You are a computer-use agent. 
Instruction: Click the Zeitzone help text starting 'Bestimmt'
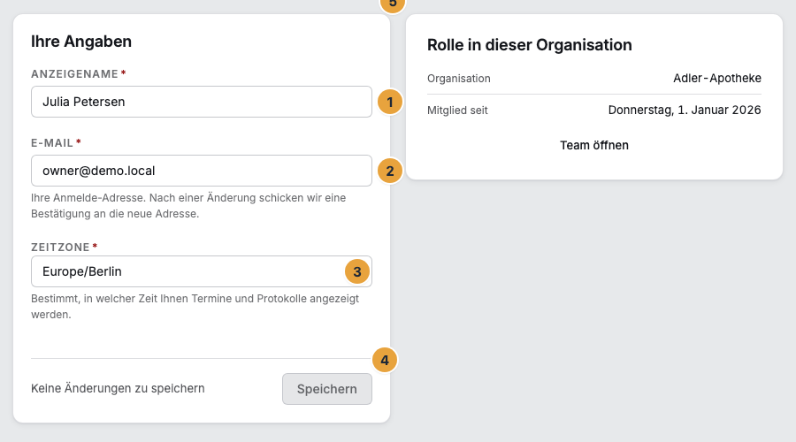click(195, 307)
